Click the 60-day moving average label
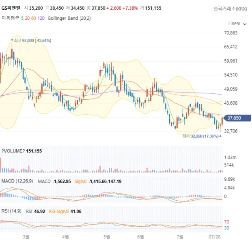 (x=33, y=18)
